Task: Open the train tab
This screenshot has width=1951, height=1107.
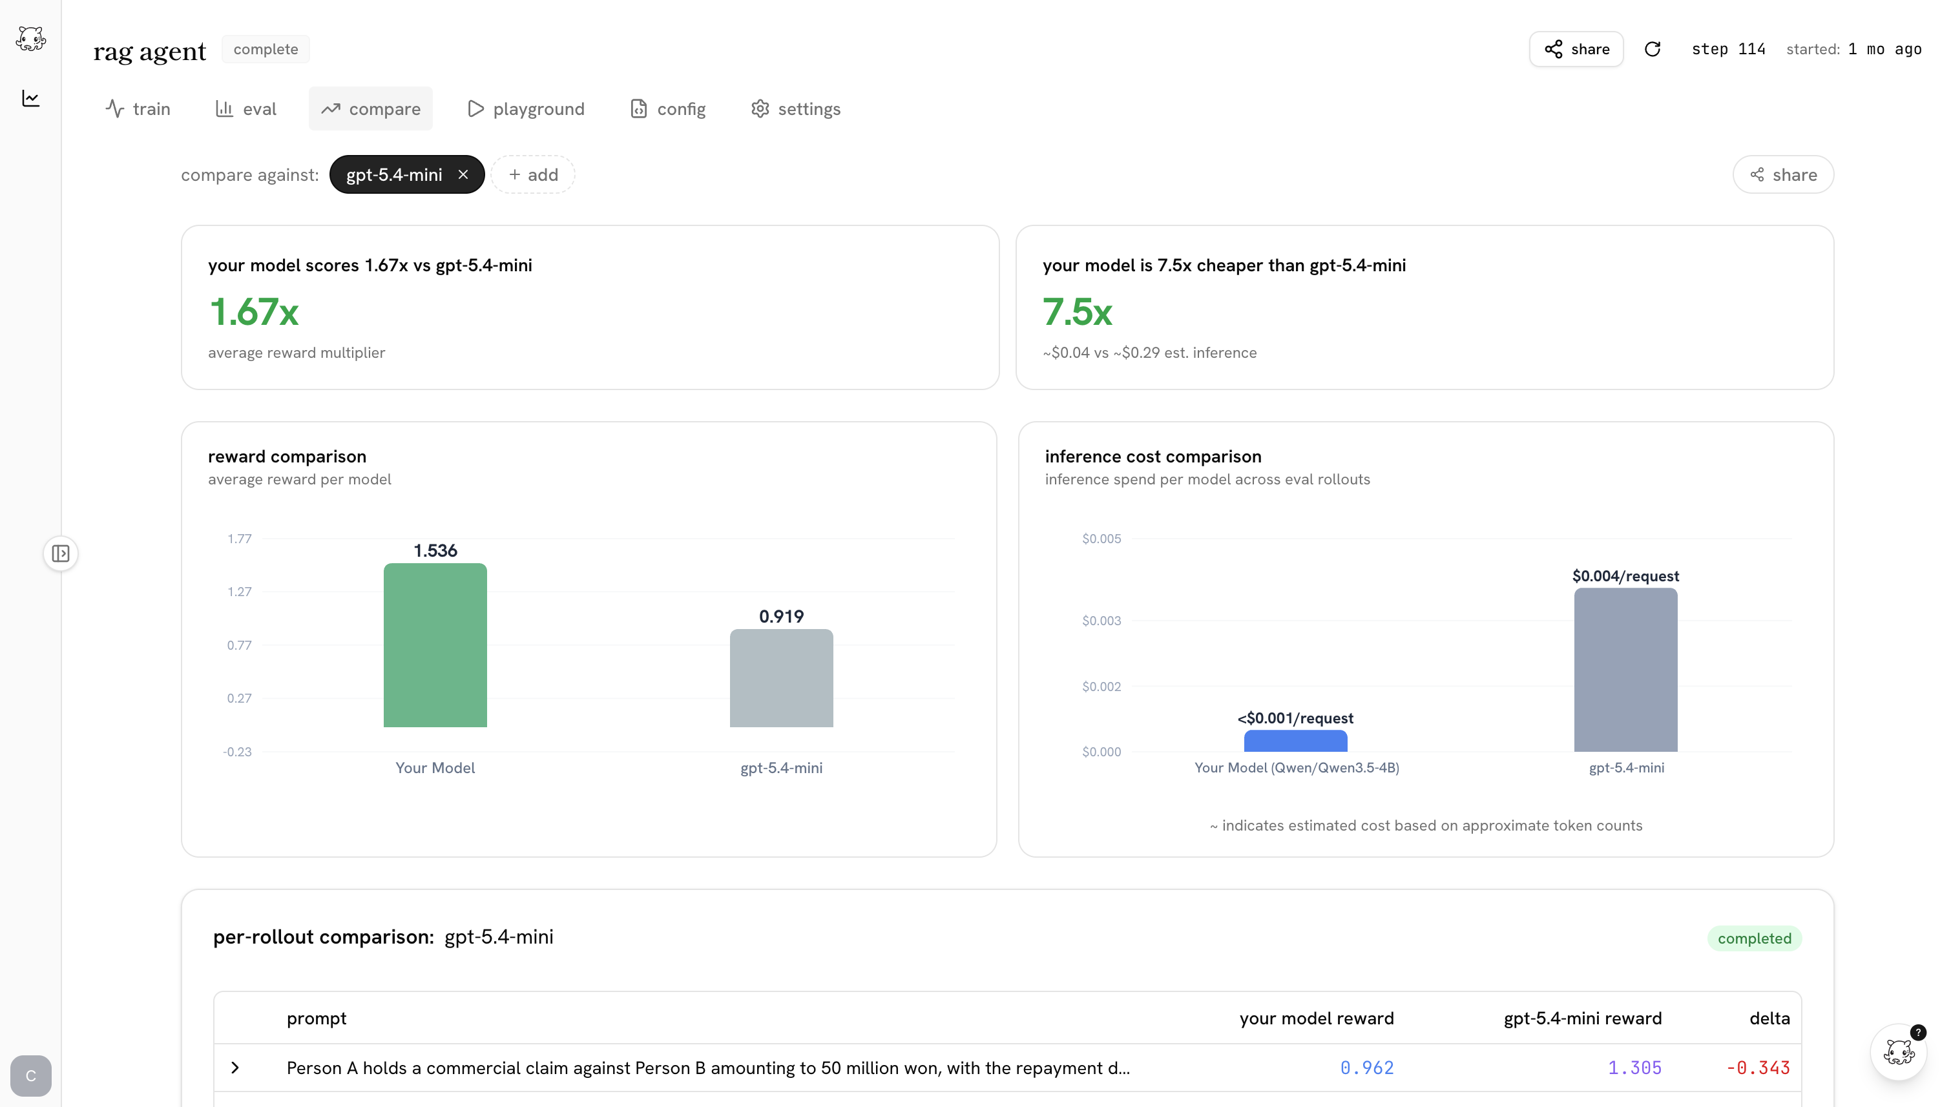Action: (x=138, y=109)
